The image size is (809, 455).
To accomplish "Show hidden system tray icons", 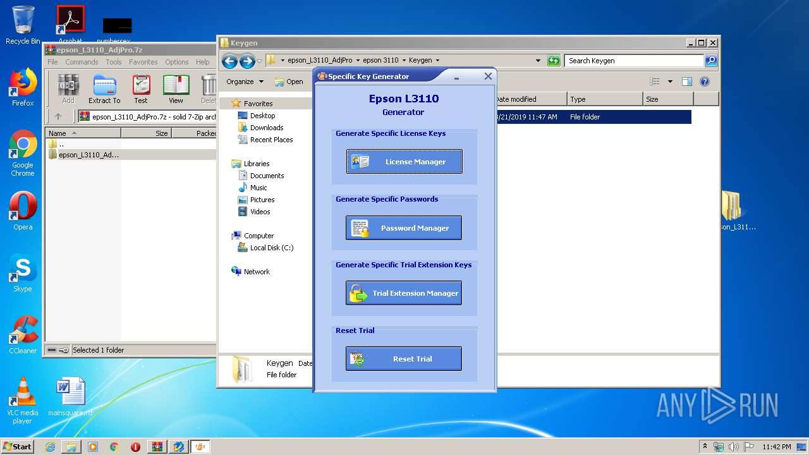I will (x=705, y=446).
